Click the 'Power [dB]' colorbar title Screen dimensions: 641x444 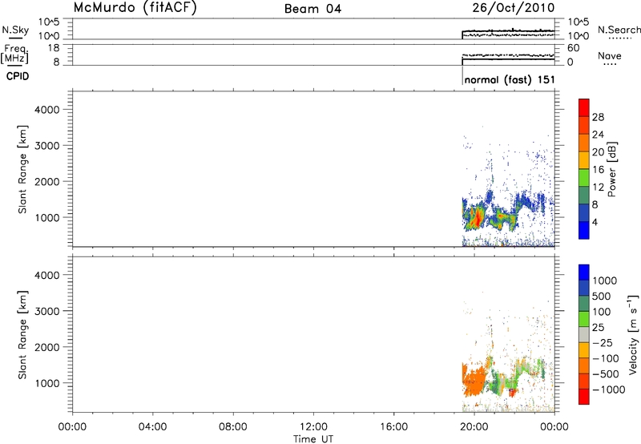pos(612,169)
